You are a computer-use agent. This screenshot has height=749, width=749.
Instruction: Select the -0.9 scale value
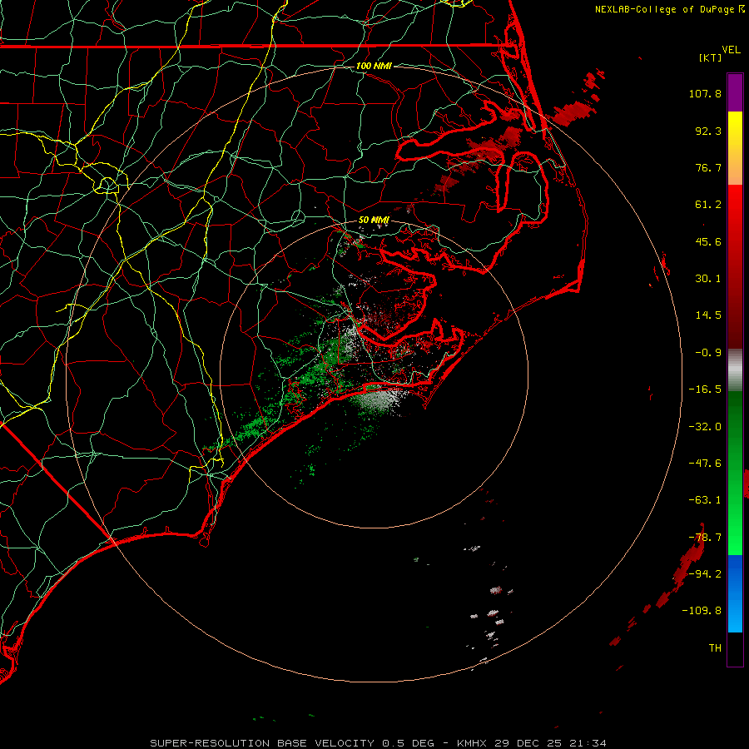pyautogui.click(x=708, y=353)
